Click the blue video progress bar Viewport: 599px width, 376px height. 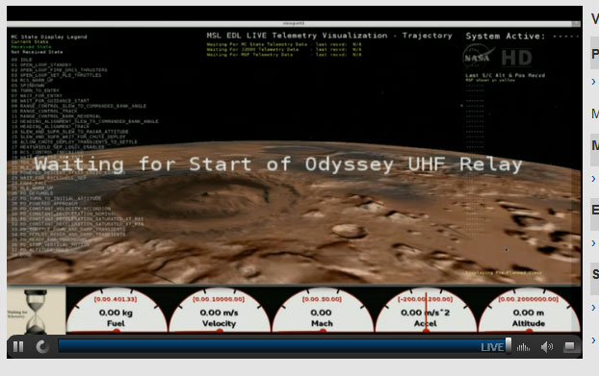[282, 346]
